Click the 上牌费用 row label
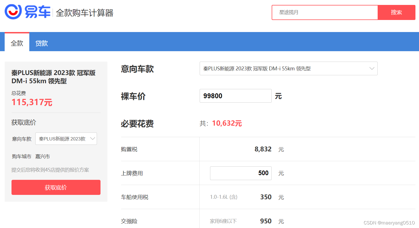Viewport: 419px width, 228px height. (132, 174)
